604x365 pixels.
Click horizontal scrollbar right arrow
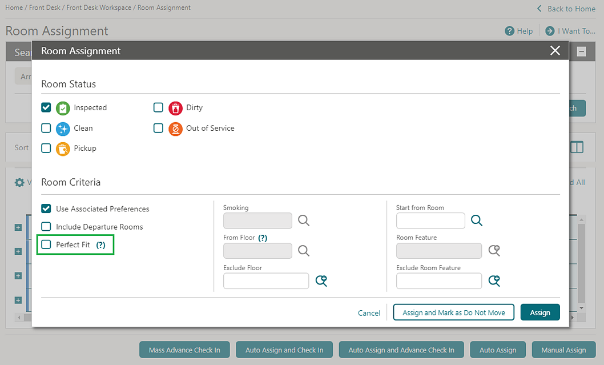click(x=573, y=317)
